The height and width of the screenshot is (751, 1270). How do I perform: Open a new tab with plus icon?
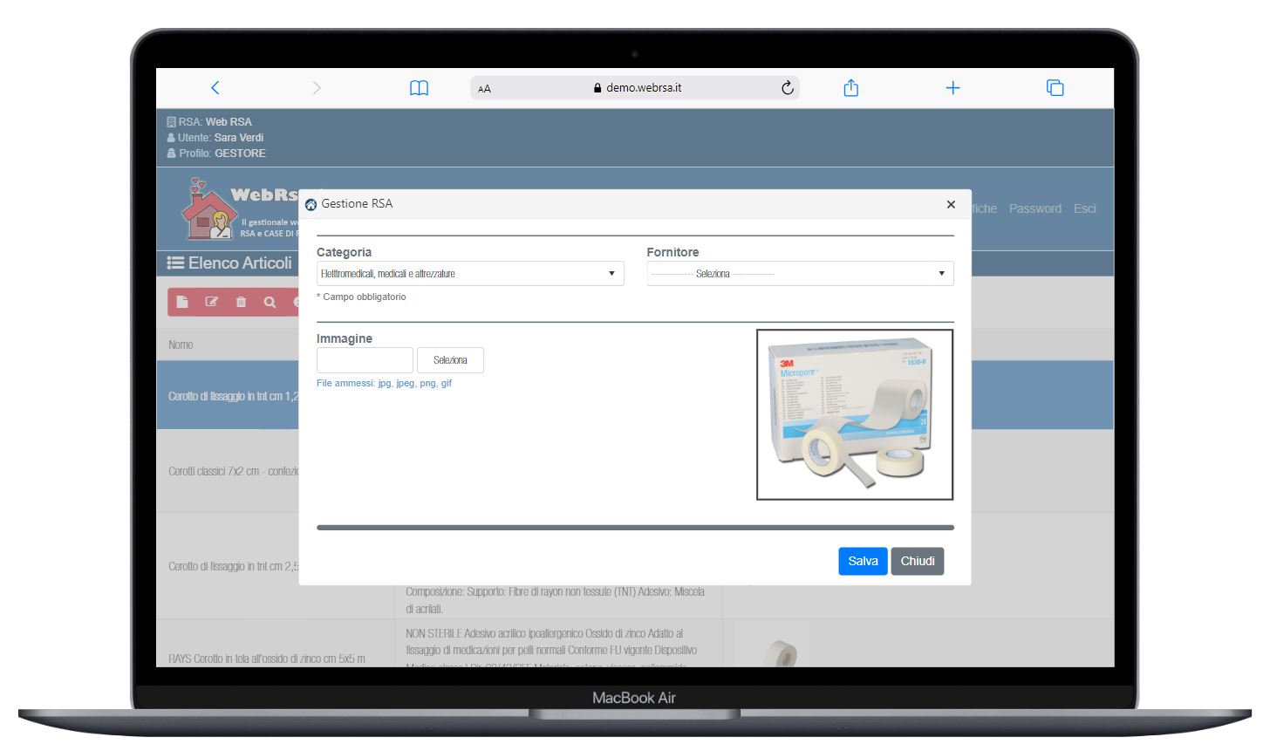[x=952, y=88]
